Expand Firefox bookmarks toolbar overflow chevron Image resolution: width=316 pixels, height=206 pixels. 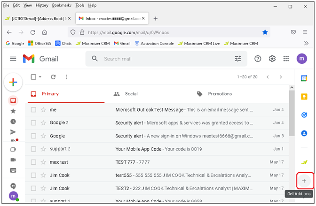pos(306,43)
